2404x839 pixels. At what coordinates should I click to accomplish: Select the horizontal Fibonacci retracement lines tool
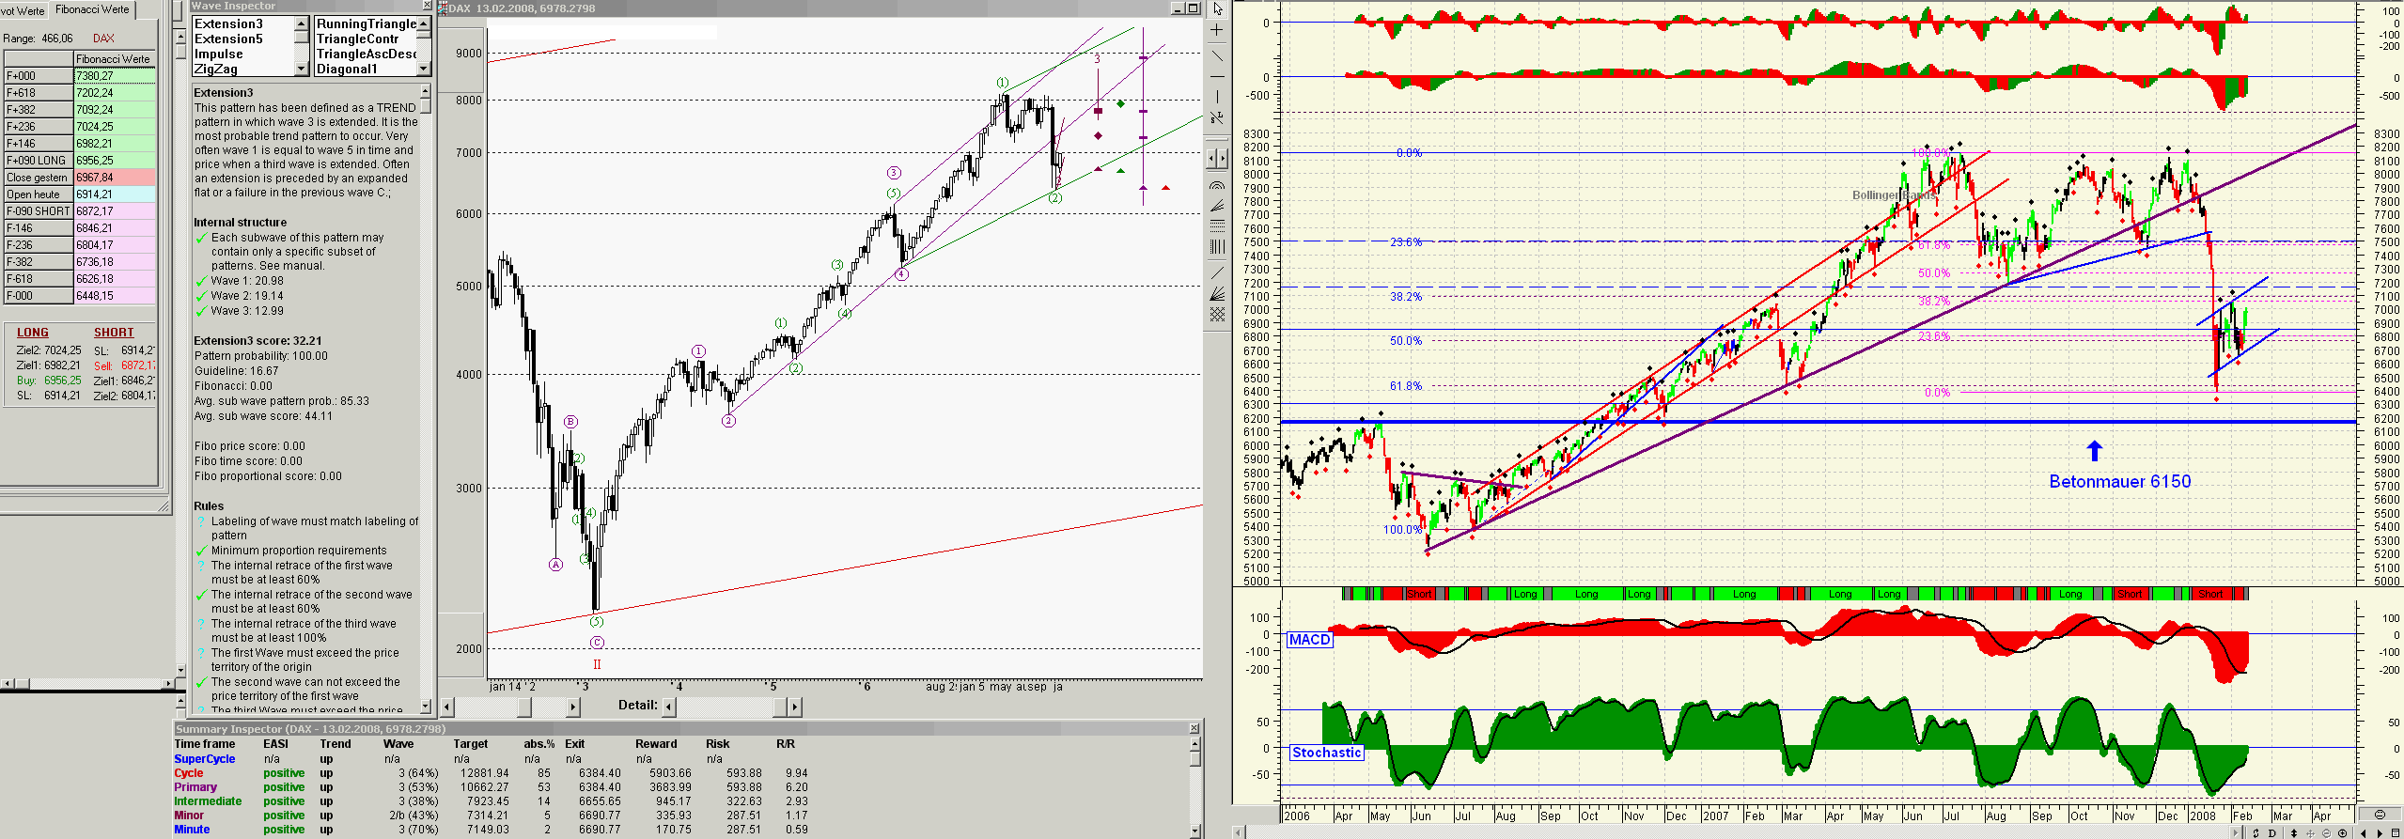click(x=1217, y=225)
